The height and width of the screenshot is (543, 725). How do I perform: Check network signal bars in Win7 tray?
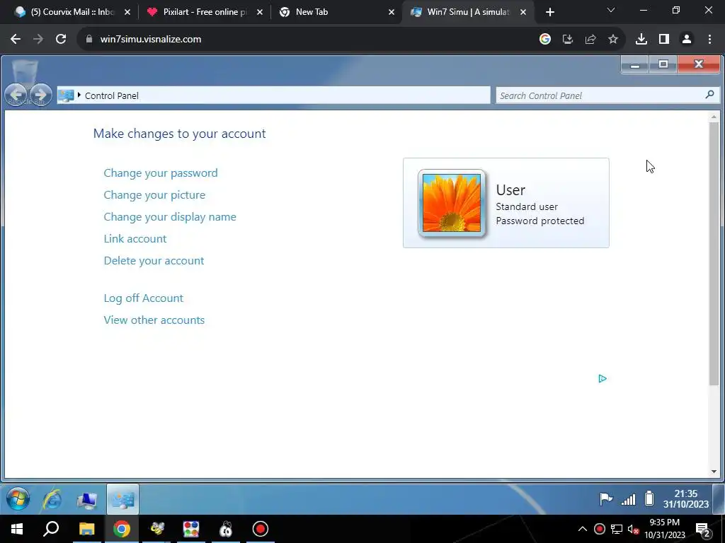(x=629, y=499)
